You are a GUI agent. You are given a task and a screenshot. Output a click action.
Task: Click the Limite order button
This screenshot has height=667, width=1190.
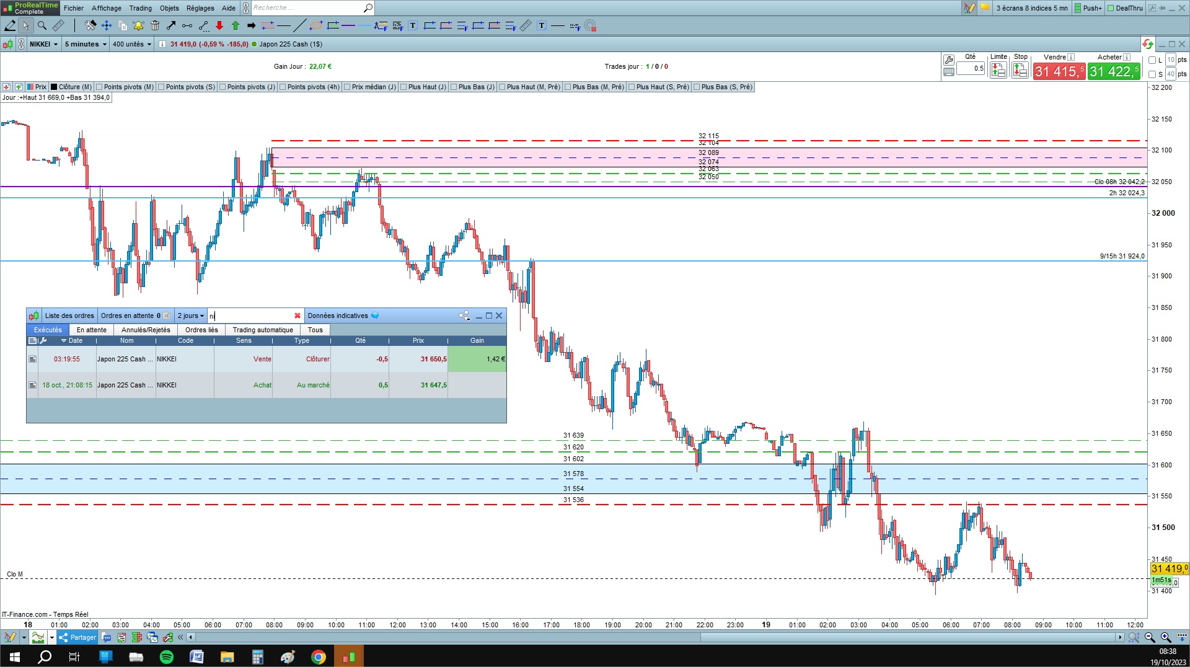[x=998, y=70]
